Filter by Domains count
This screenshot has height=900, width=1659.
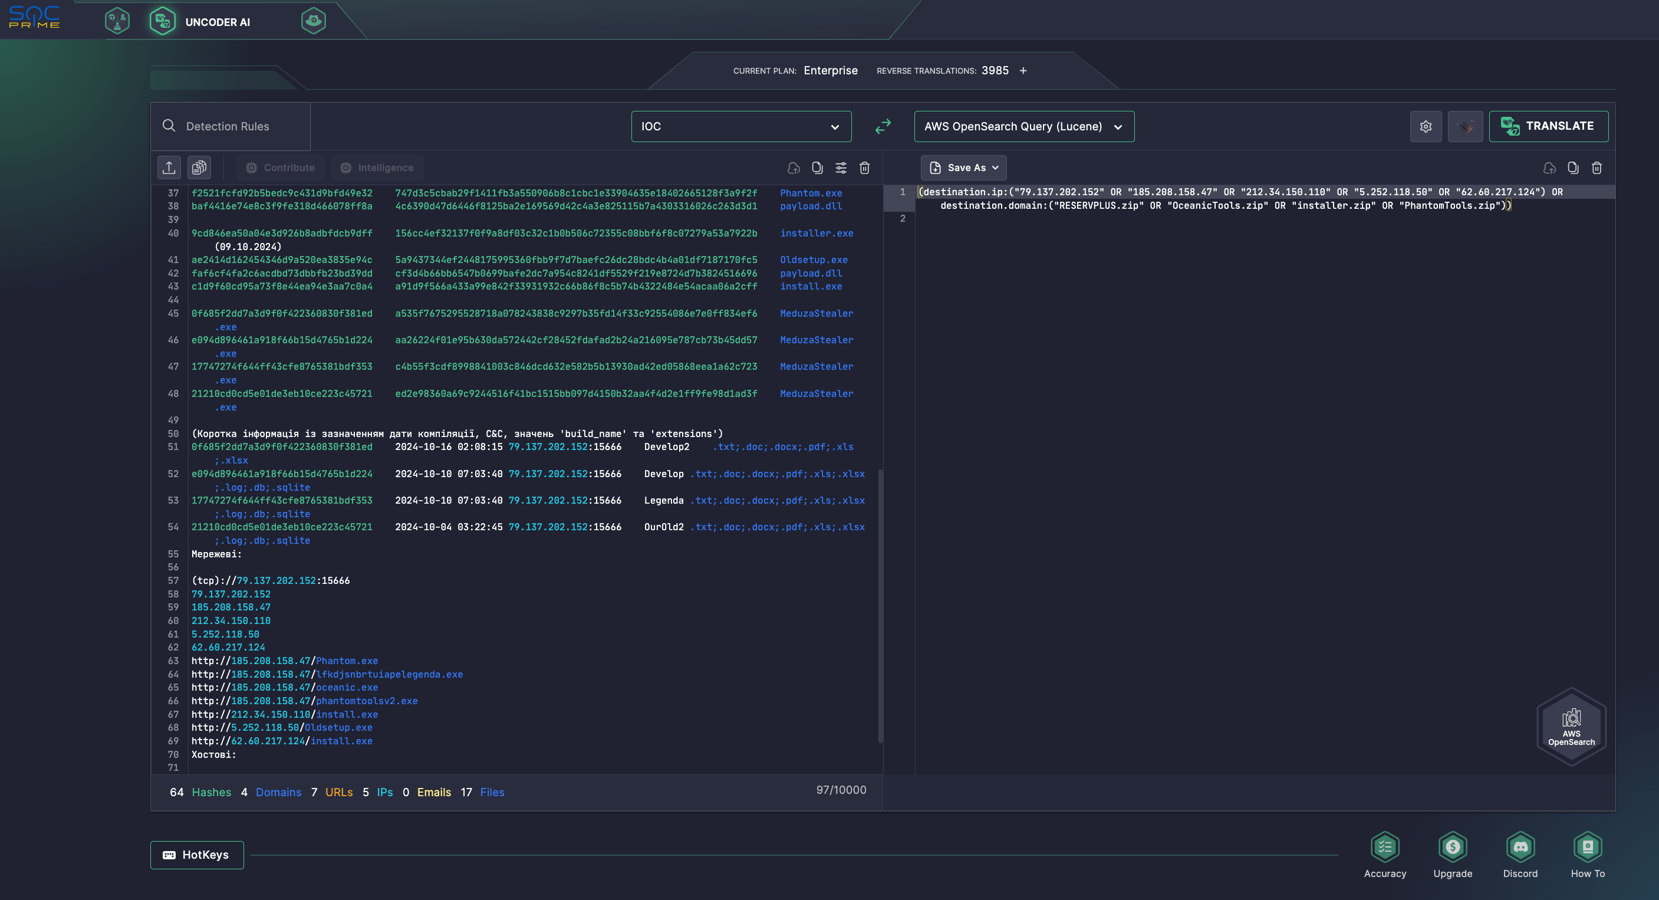271,793
